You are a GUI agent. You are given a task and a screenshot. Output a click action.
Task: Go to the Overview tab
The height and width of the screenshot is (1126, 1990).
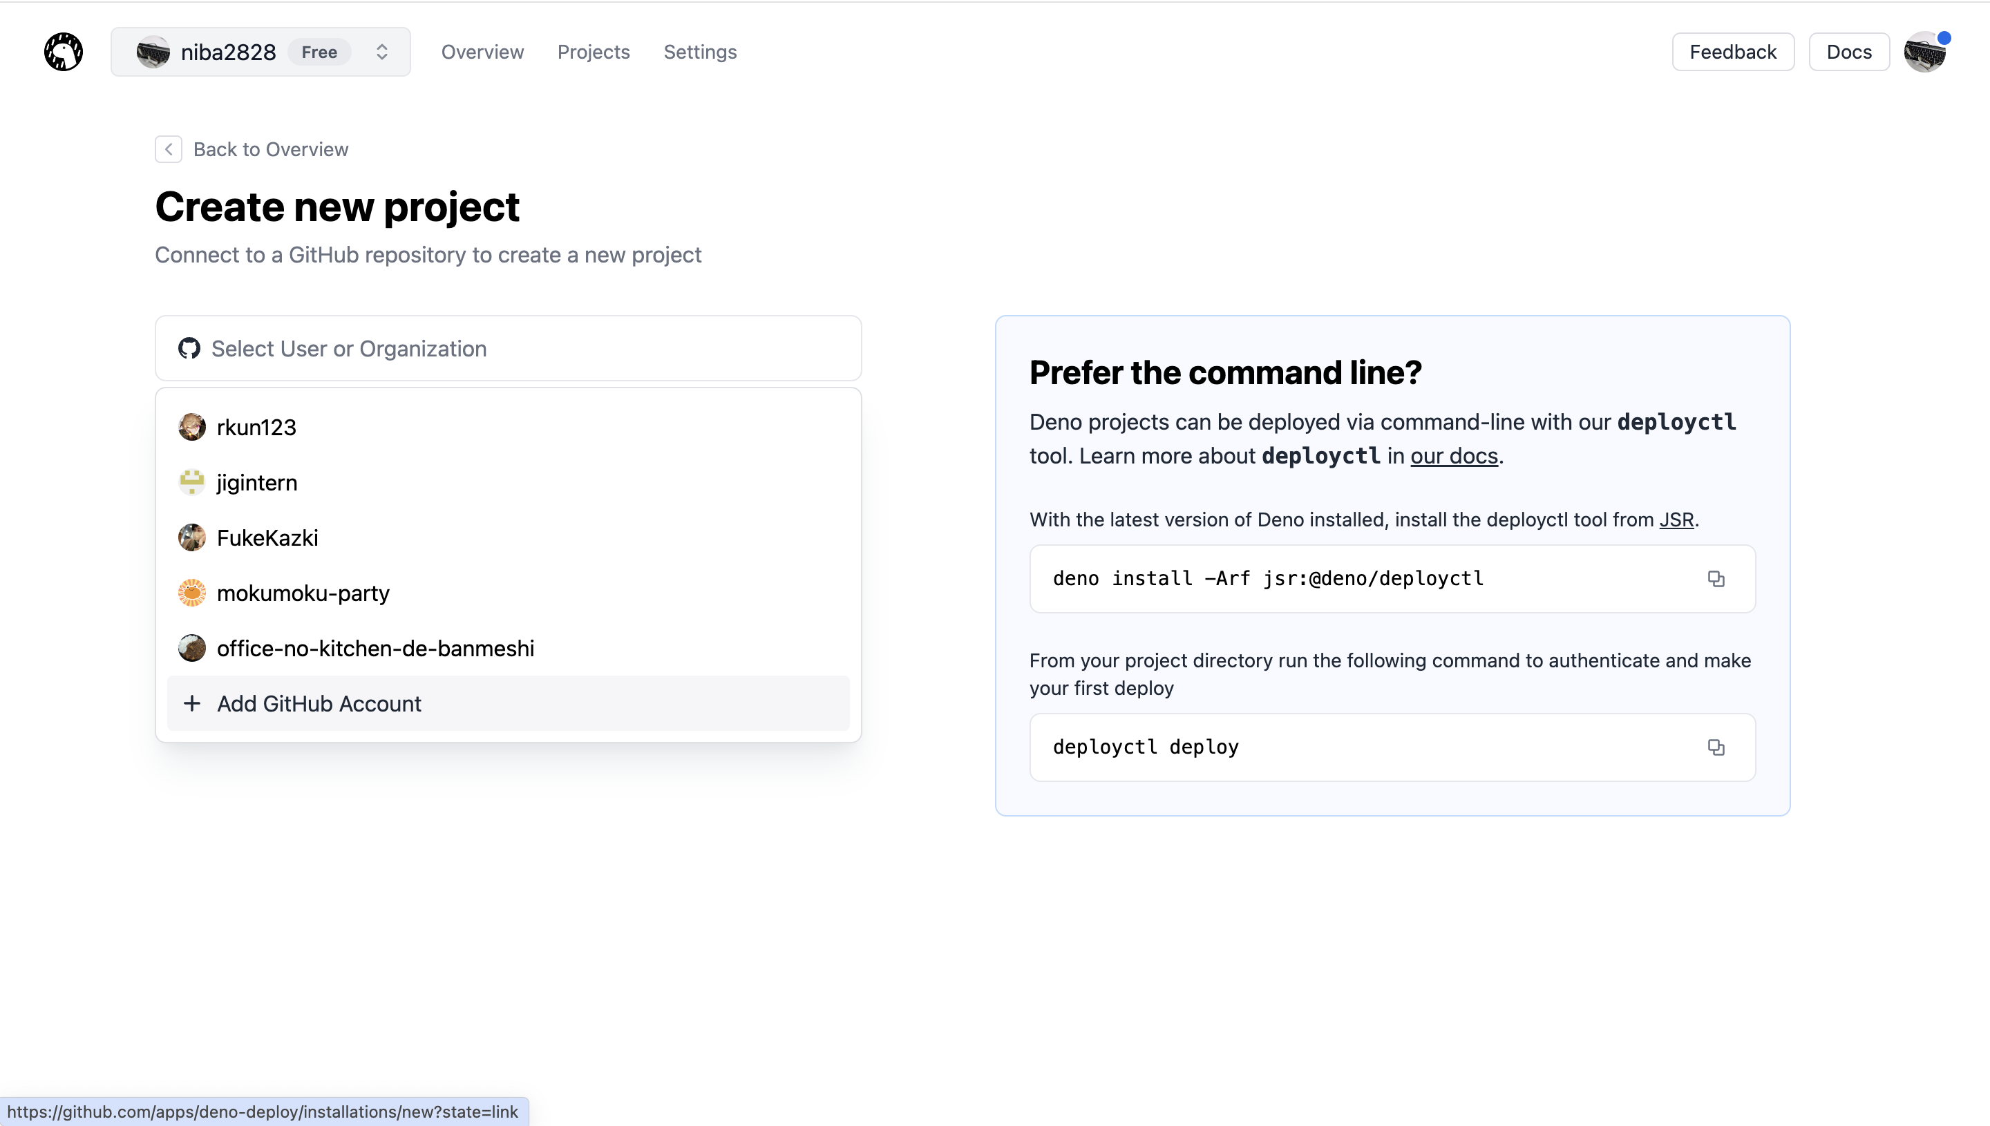tap(482, 52)
